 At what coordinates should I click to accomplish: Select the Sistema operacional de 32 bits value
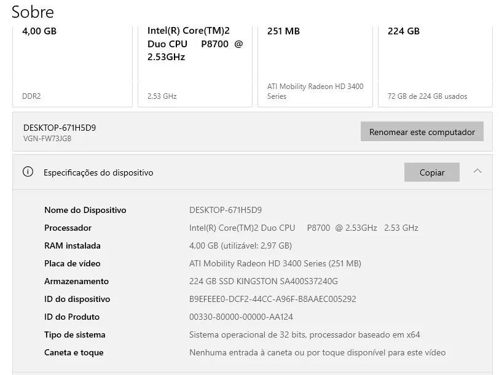(x=305, y=334)
